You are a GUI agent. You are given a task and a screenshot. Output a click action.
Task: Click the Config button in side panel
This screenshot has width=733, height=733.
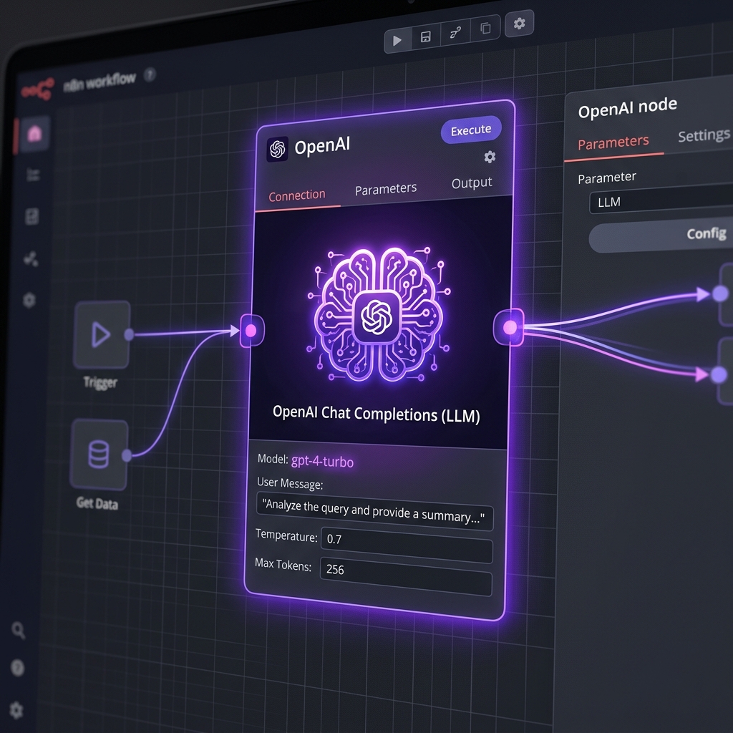(661, 236)
